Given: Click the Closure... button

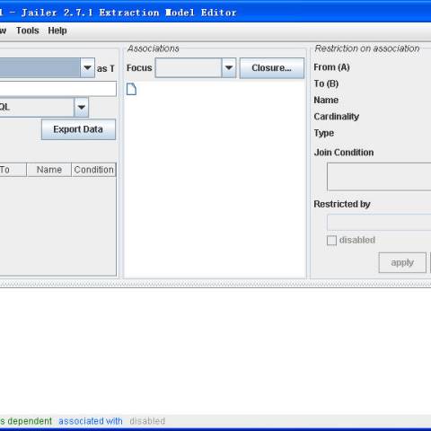Looking at the screenshot, I should click(x=272, y=68).
